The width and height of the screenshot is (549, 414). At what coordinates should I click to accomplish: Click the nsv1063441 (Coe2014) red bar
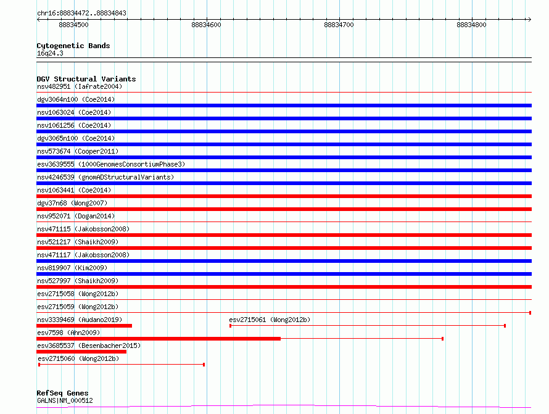click(x=284, y=196)
